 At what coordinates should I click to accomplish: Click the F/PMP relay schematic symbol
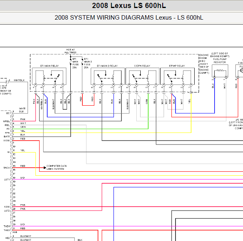click(x=177, y=76)
